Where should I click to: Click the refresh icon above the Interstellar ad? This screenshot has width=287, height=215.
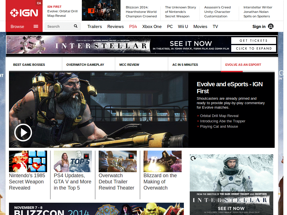click(x=193, y=158)
